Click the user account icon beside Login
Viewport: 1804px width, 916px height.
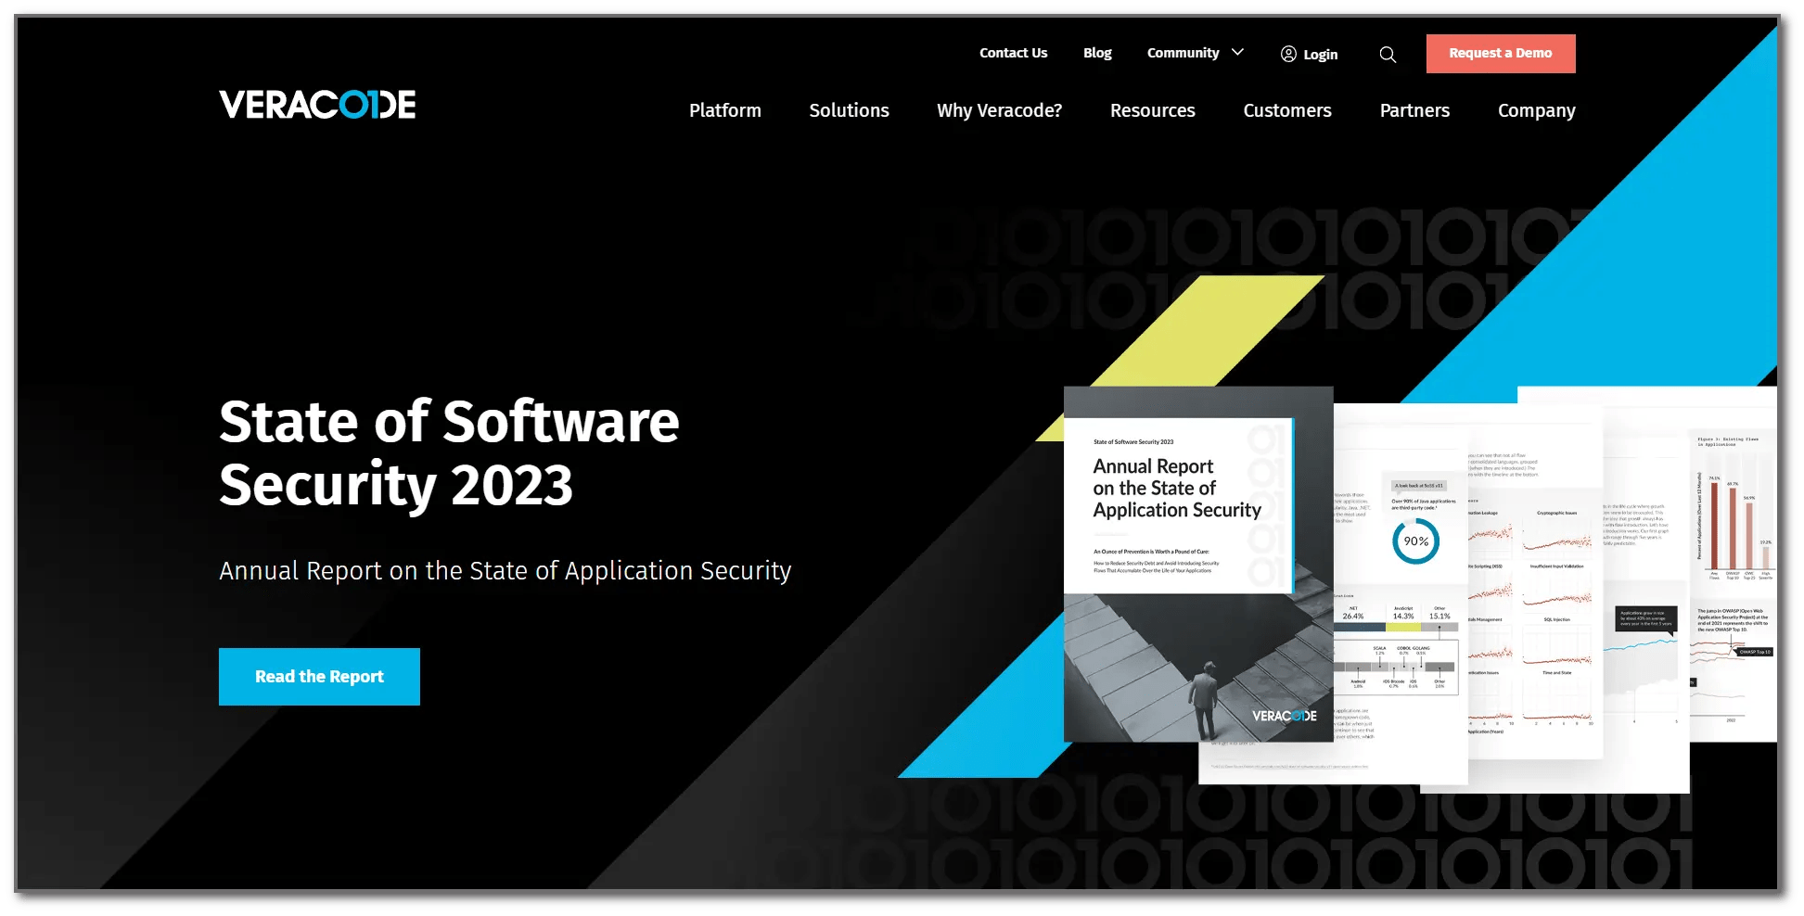1288,54
